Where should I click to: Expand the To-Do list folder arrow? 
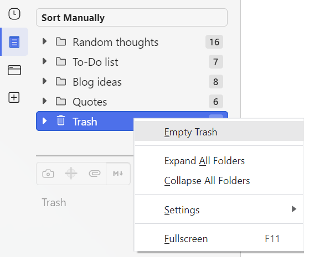click(x=45, y=61)
